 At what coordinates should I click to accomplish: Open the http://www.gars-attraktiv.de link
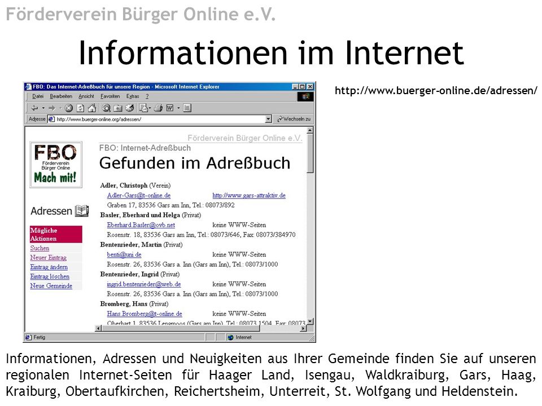pos(249,196)
